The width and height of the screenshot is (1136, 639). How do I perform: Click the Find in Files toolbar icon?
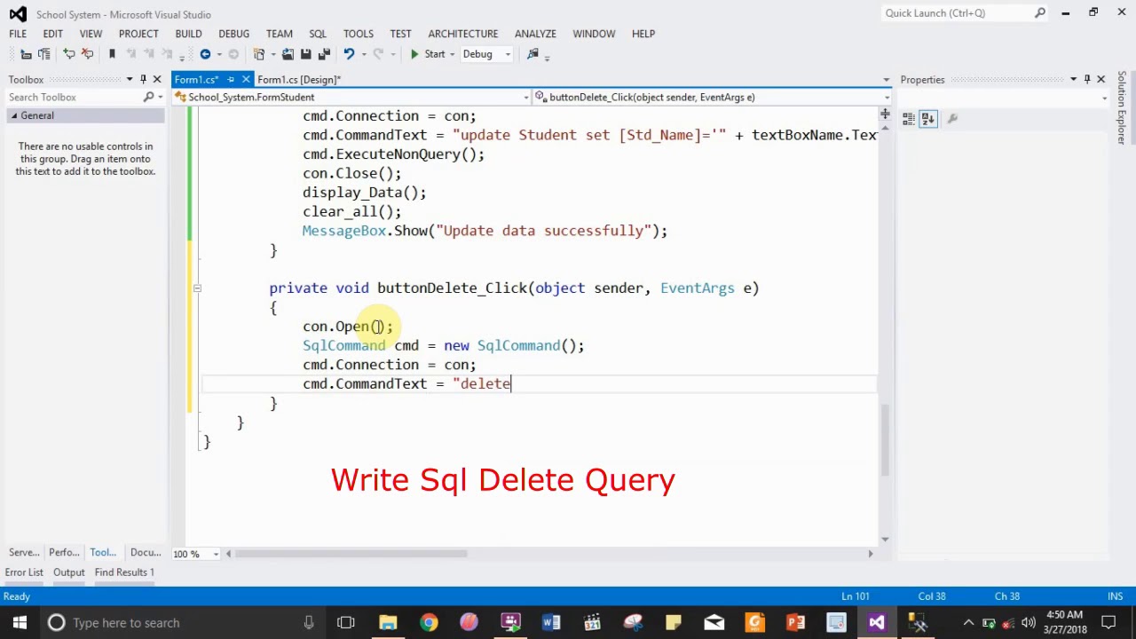click(532, 54)
